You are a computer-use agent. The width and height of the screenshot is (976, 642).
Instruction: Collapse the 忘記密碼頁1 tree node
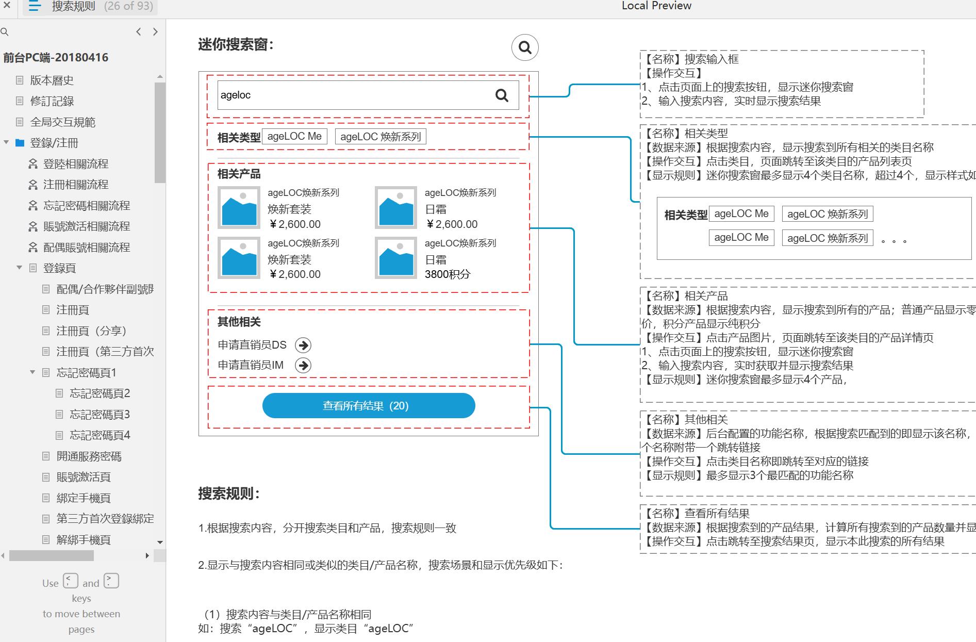32,372
